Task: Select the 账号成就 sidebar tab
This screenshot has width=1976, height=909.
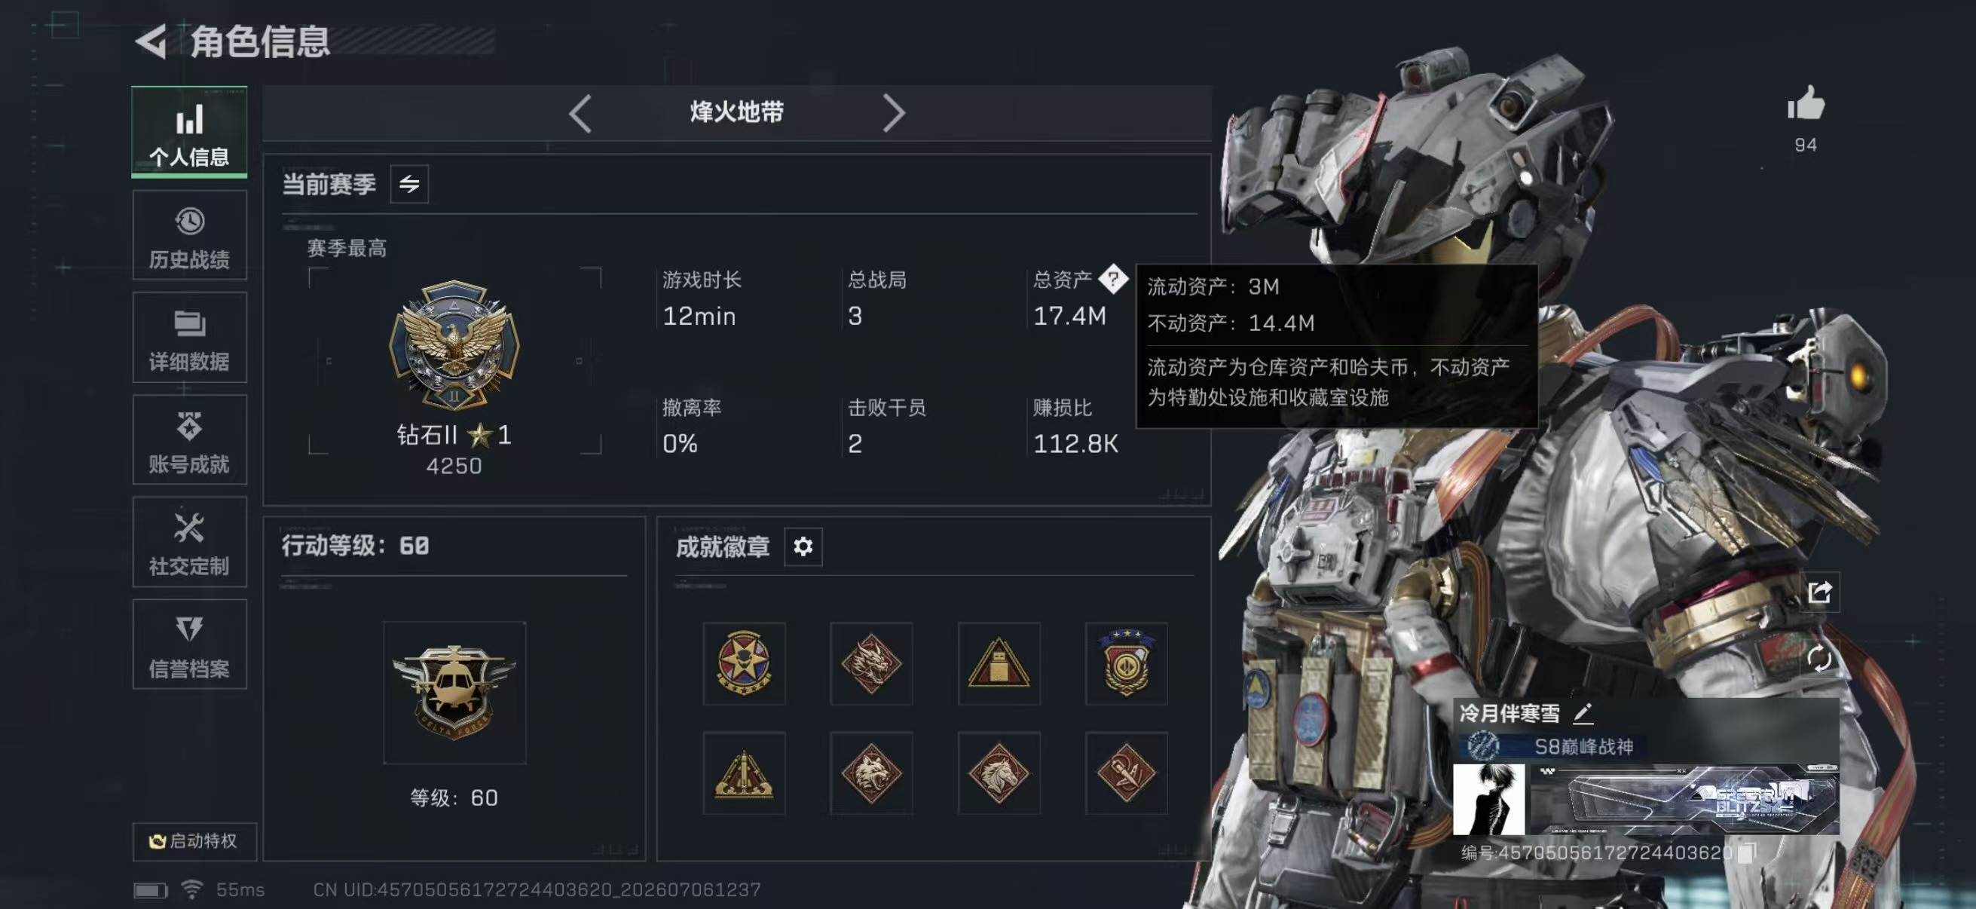Action: (x=189, y=439)
